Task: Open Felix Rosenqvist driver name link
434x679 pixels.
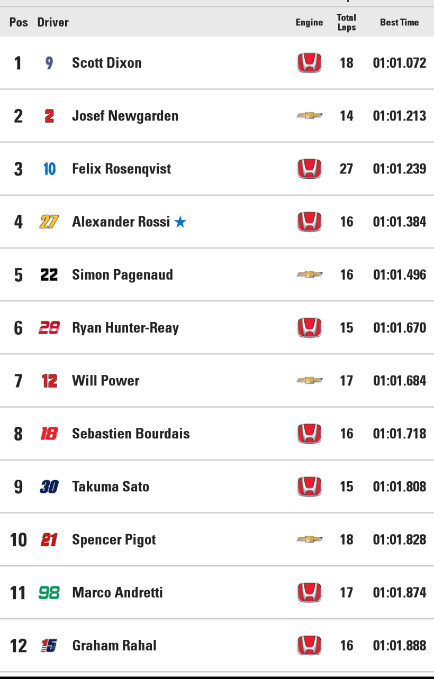Action: coord(121,169)
